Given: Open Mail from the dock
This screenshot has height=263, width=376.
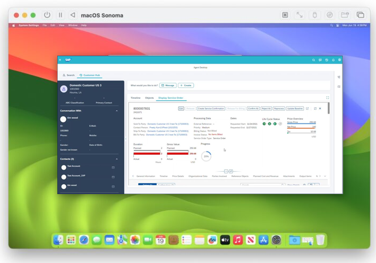Looking at the screenshot, I should point(109,240).
